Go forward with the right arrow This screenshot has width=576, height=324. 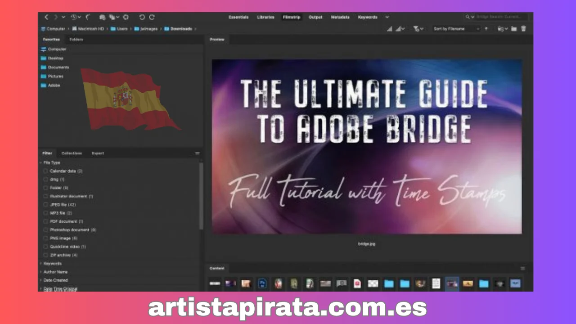(x=56, y=17)
